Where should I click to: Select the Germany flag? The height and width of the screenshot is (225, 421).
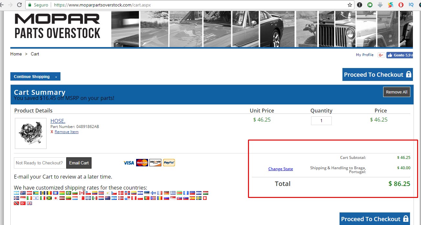(x=167, y=193)
